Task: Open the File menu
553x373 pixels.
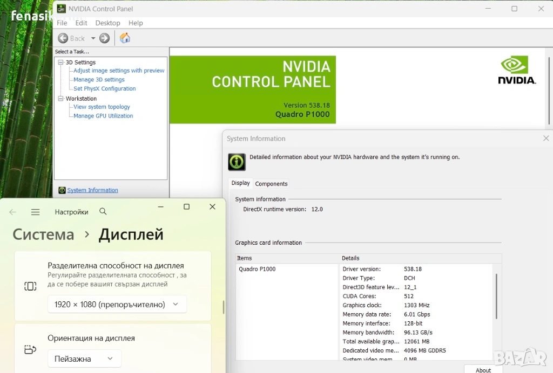Action: click(x=62, y=23)
